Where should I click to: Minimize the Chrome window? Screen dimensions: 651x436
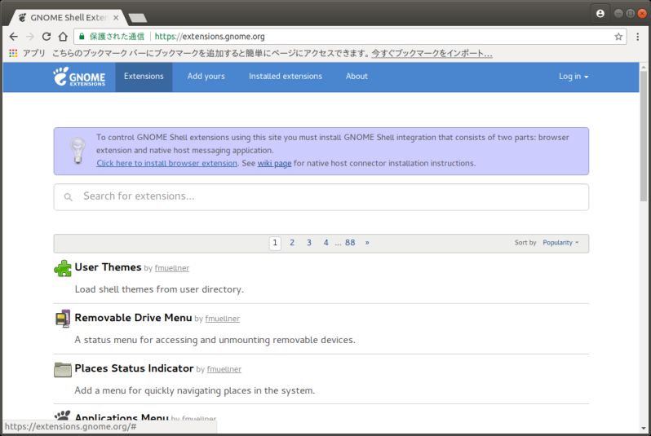point(618,14)
